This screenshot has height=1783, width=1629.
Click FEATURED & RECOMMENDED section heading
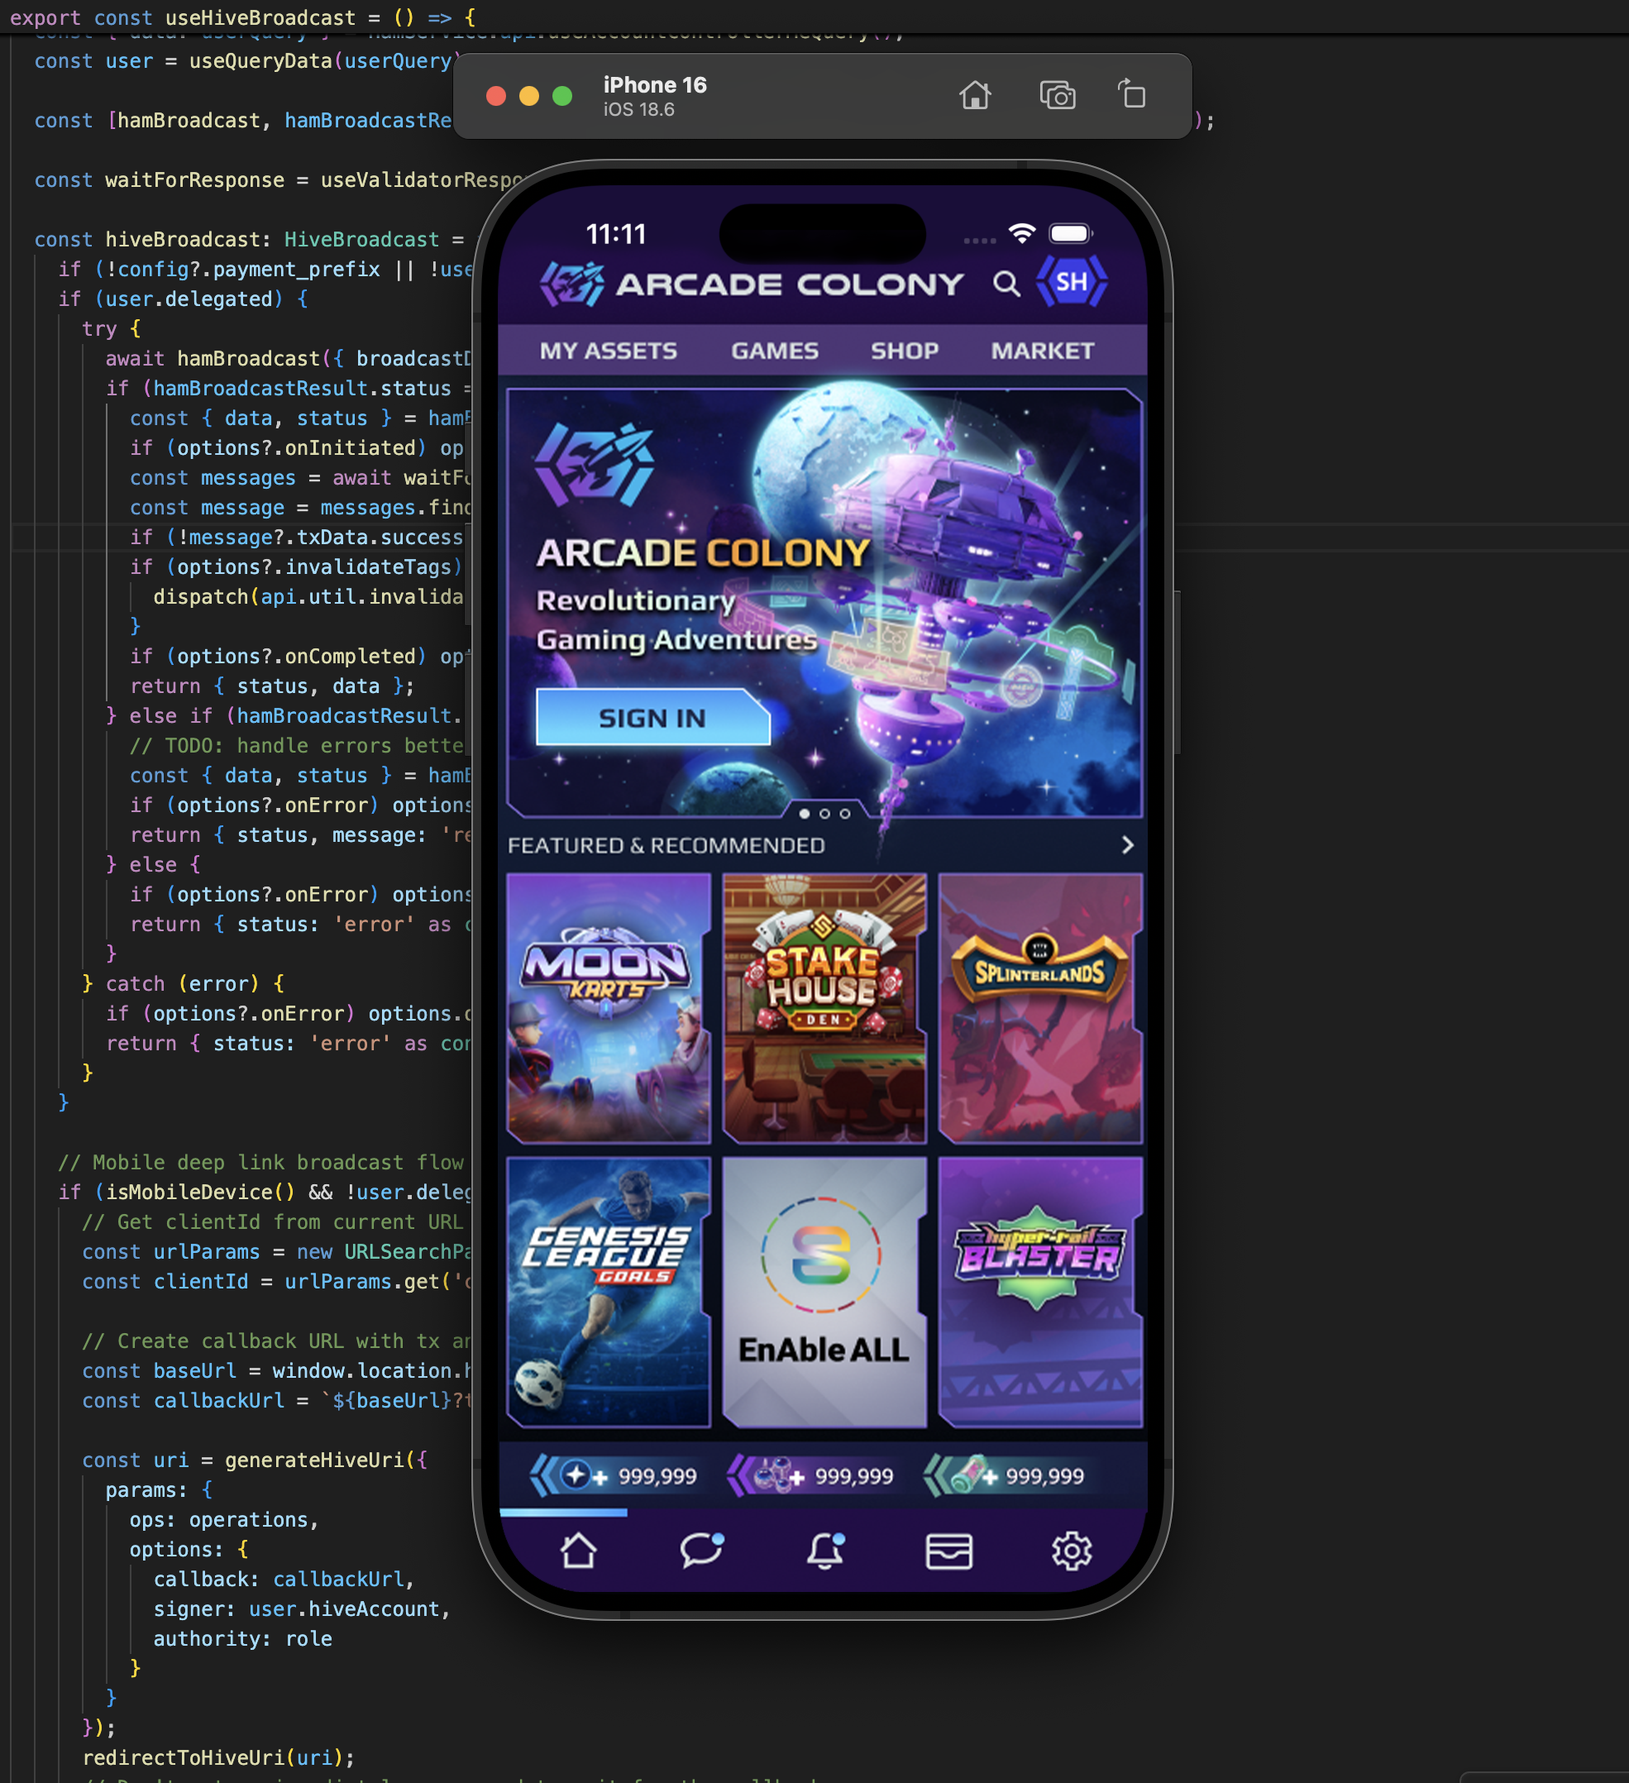point(666,845)
